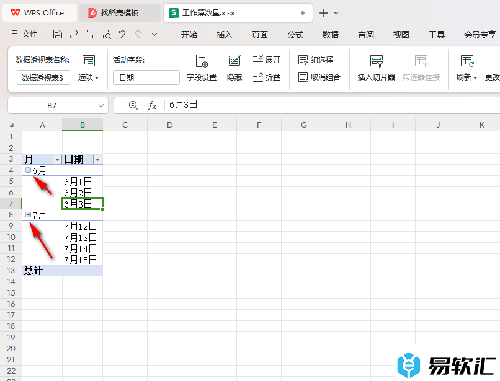Click the Undo arrow
The image size is (500, 381).
point(122,34)
